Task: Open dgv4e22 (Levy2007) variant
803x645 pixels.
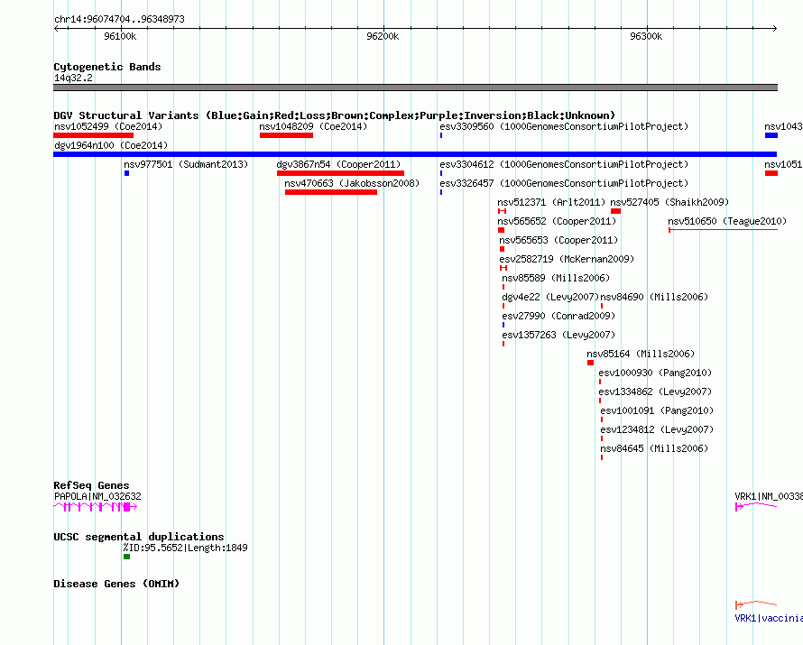Action: [550, 297]
